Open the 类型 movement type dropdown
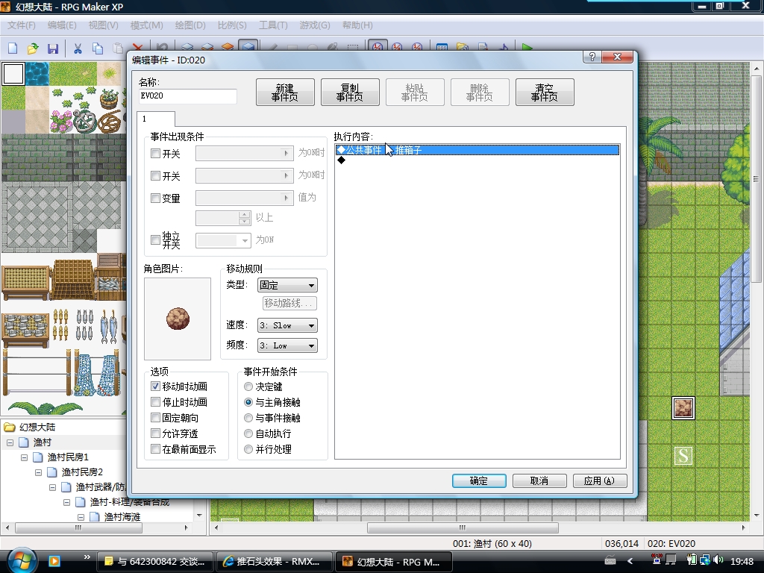Image resolution: width=764 pixels, height=573 pixels. point(287,285)
